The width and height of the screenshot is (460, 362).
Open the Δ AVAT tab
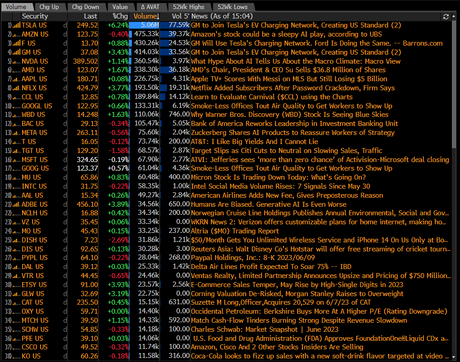pyautogui.click(x=150, y=7)
